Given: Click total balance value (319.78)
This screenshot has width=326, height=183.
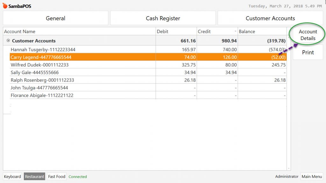Looking at the screenshot, I should point(276,41).
